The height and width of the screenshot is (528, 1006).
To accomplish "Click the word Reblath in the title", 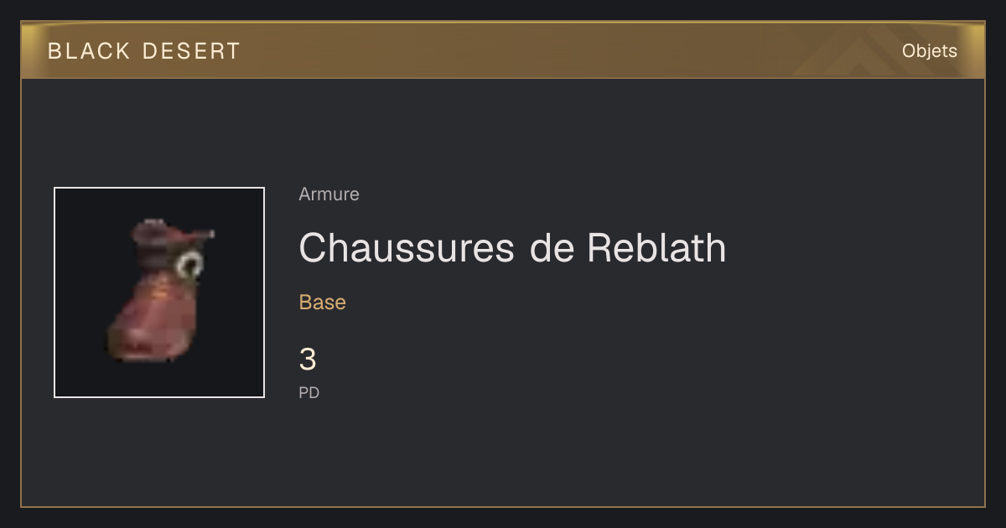I will (x=656, y=248).
